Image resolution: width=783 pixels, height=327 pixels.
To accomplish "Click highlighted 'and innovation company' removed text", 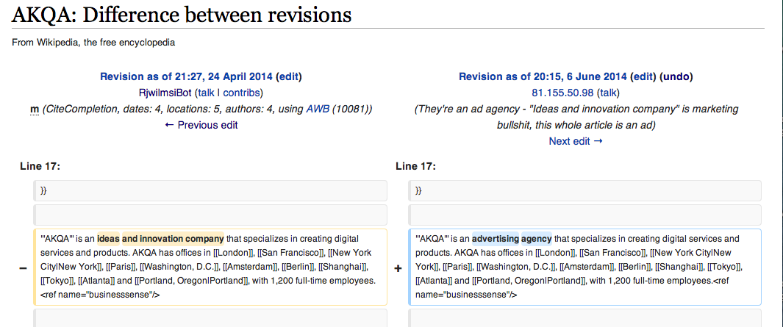I will tap(173, 239).
